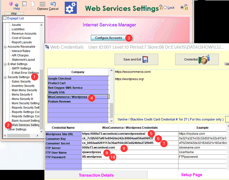229x180 pixels.
Task: Select Interest Rates tree item
Action: (21, 51)
